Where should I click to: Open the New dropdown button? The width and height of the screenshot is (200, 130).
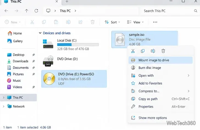point(13,22)
